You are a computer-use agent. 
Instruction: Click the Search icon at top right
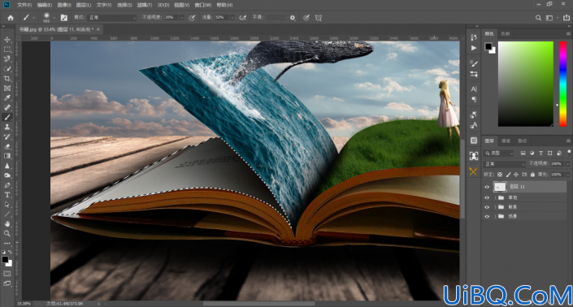click(x=538, y=18)
